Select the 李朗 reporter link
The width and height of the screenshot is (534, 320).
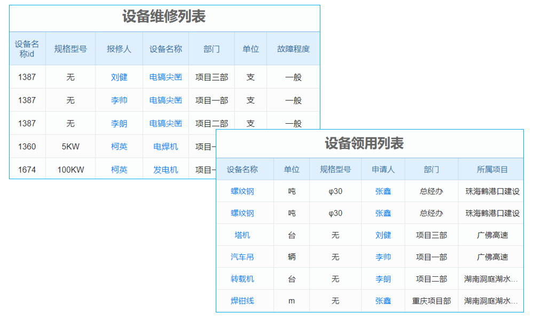tap(119, 123)
